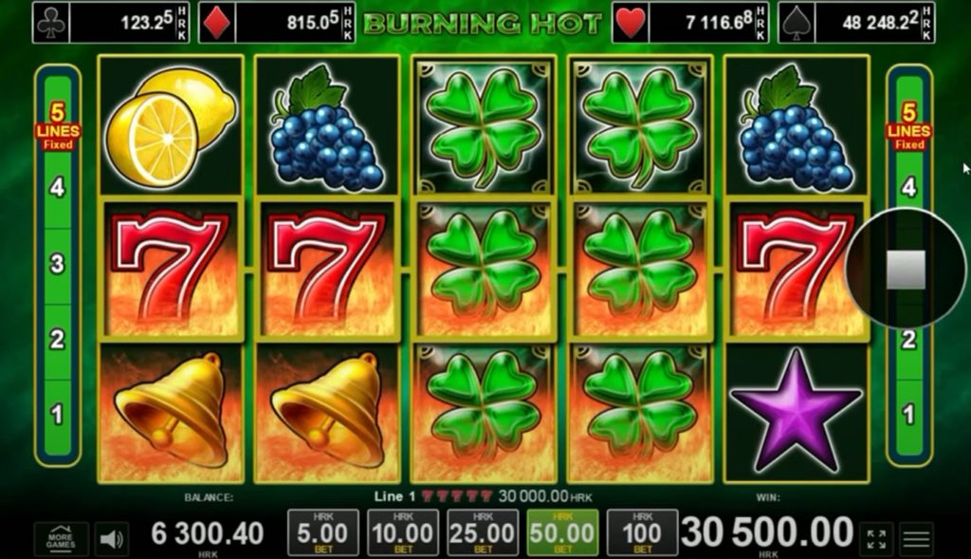Click the 5 Lines Fixed left indicator

click(58, 126)
